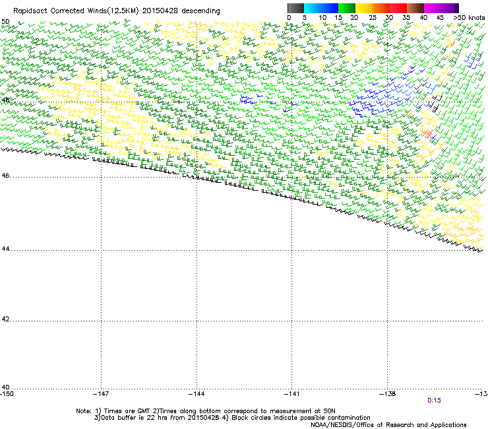Click the orange 25-30 knots legend segment

click(381, 8)
